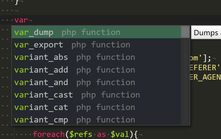221x139 pixels.
Task: Place cursor after typed var keyword
Action: coord(28,20)
